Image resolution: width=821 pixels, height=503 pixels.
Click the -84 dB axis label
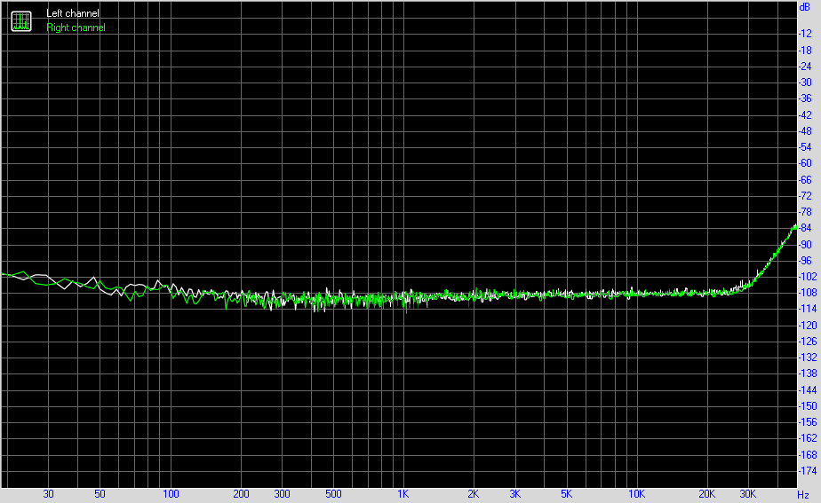pyautogui.click(x=805, y=228)
